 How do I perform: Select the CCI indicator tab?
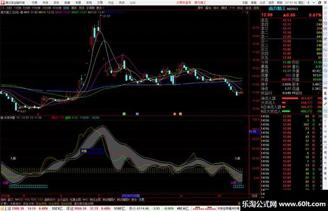(x=40, y=200)
